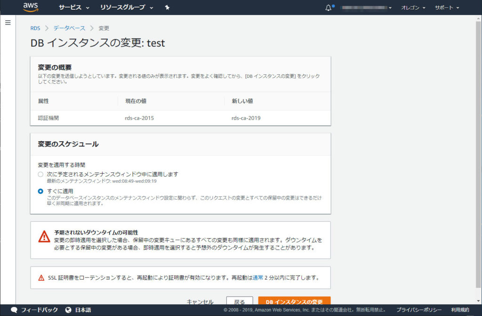
Task: Click the SSL certificate warning triangle icon
Action: [41, 278]
